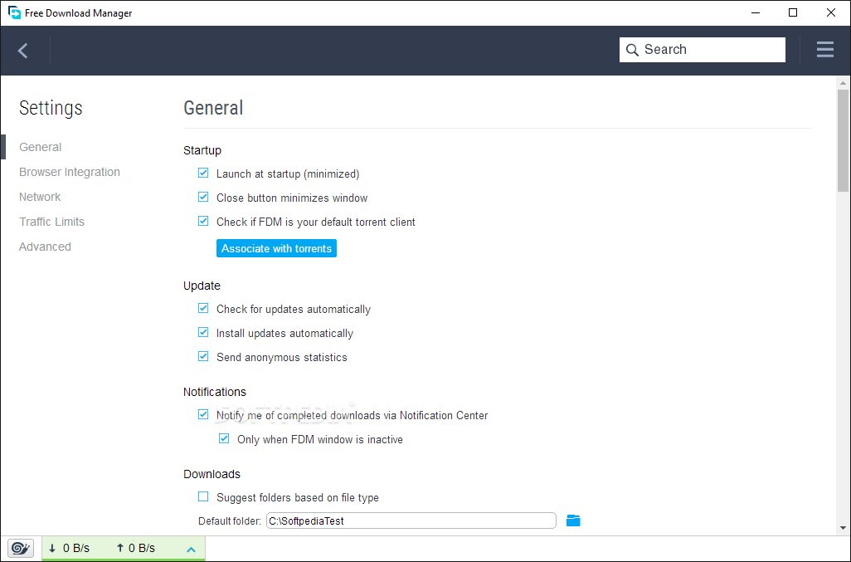The image size is (851, 562).
Task: Click the magnifier icon in search box
Action: [632, 50]
